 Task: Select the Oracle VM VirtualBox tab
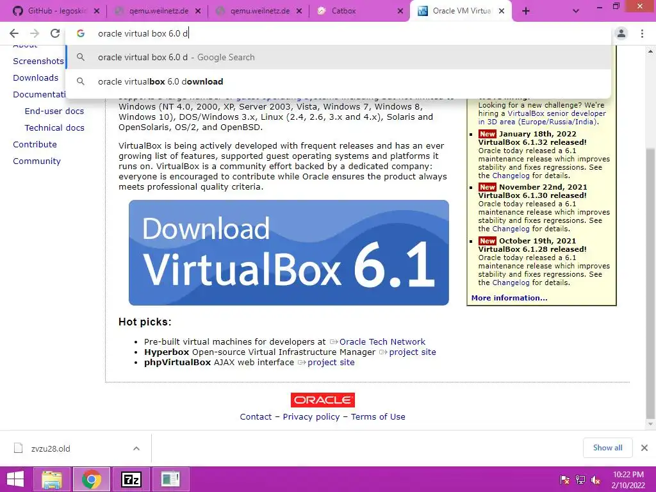460,11
